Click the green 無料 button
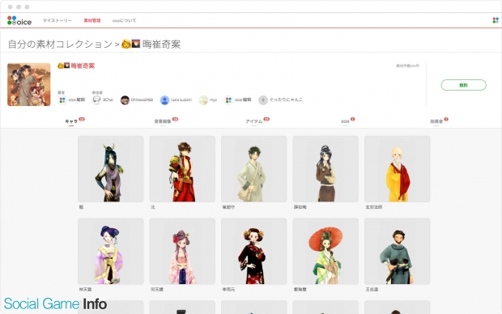This screenshot has width=502, height=314. [464, 85]
